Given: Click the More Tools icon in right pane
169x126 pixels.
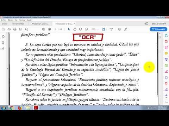Looking at the screenshot, I should click(x=166, y=96).
